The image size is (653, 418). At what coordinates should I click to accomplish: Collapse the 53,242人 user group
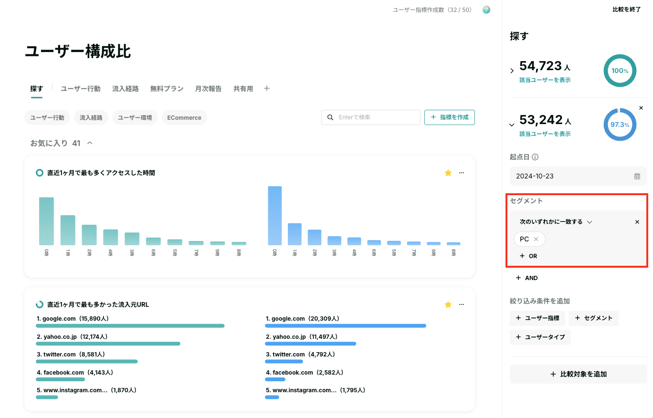pos(512,125)
